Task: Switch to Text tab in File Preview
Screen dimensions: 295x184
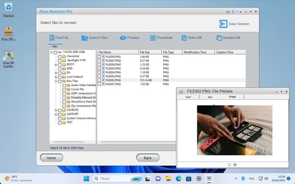Action: (188, 97)
